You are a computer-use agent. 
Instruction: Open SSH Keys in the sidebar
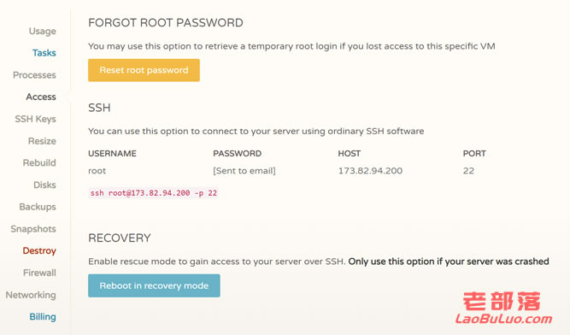click(x=35, y=119)
